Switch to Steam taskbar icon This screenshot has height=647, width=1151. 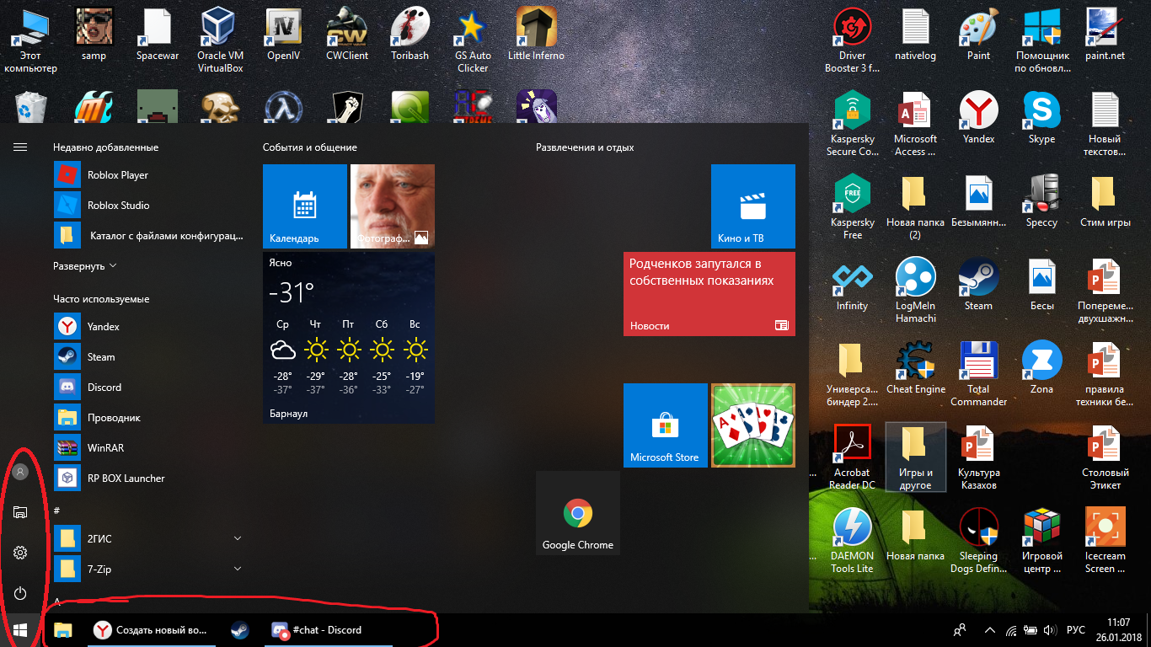[x=240, y=630]
